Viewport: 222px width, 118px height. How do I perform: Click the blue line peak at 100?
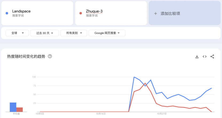point(134,77)
